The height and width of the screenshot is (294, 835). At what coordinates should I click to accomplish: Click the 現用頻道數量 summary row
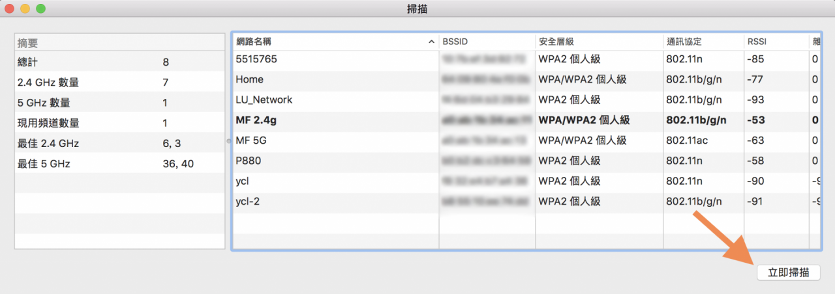click(119, 123)
